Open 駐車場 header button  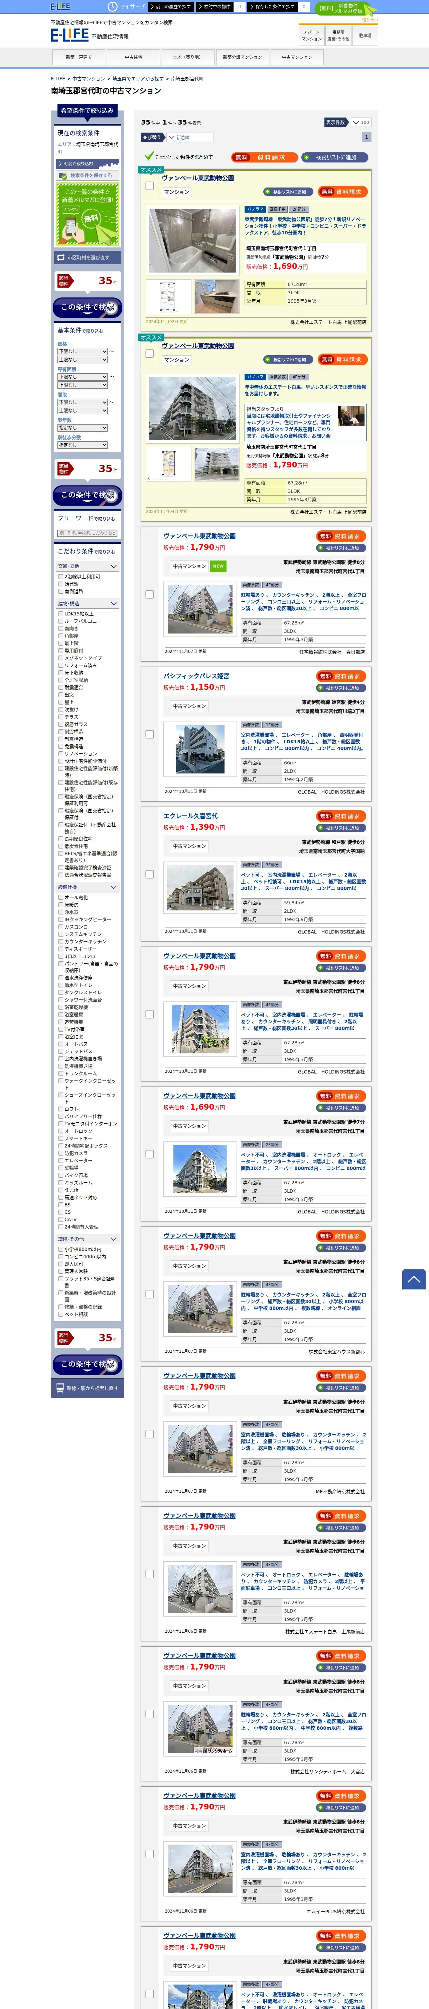[x=365, y=36]
